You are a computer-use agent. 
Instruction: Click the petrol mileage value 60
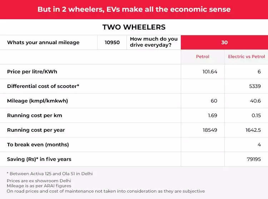coord(214,101)
